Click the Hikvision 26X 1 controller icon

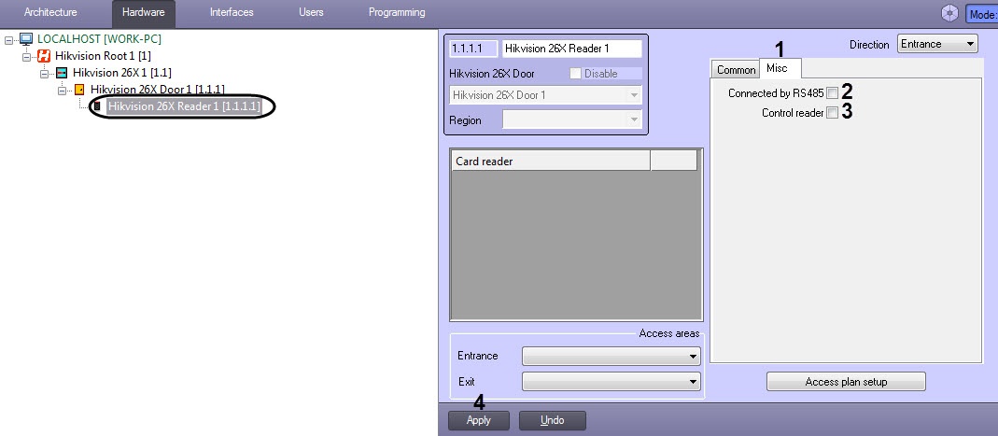62,73
